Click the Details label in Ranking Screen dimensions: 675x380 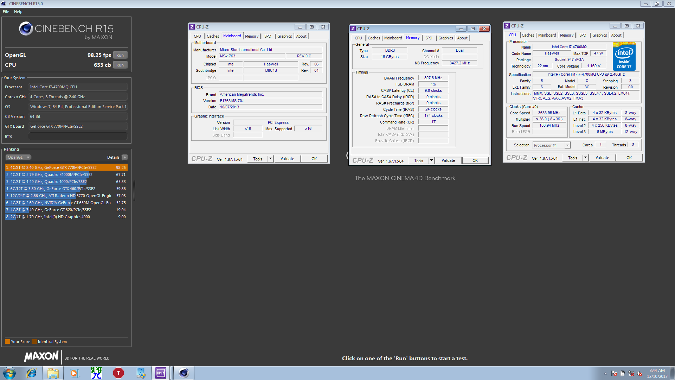point(113,157)
